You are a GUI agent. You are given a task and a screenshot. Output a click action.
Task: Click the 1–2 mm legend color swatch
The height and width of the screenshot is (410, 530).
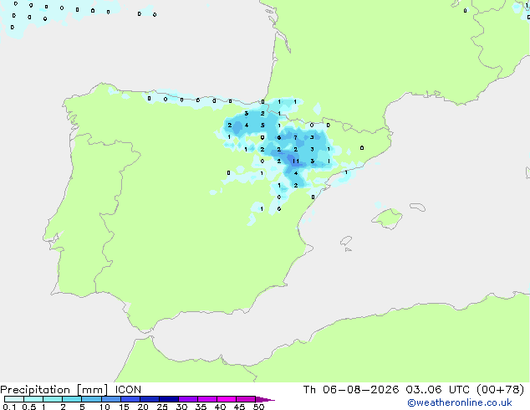pyautogui.click(x=53, y=399)
